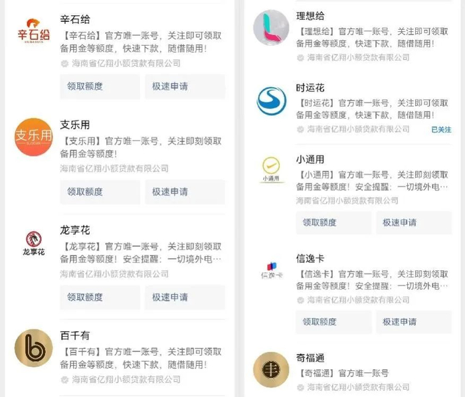The image size is (465, 397).
Task: Open the 理想给 account avatar
Action: (x=271, y=28)
